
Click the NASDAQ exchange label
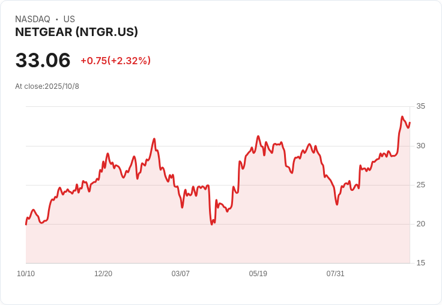click(32, 19)
